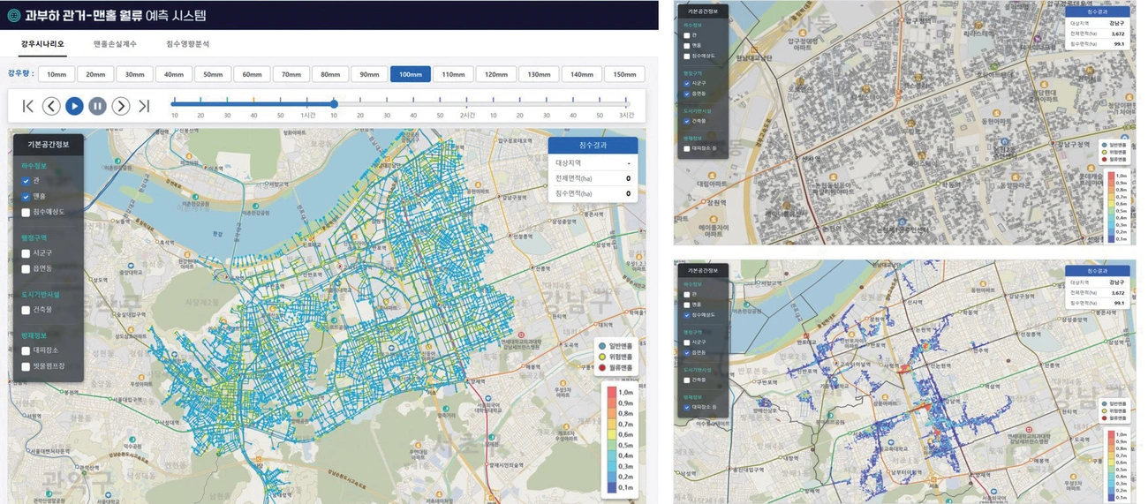Uncheck the 관 pipe layer checkbox
Image resolution: width=1148 pixels, height=504 pixels.
point(26,180)
